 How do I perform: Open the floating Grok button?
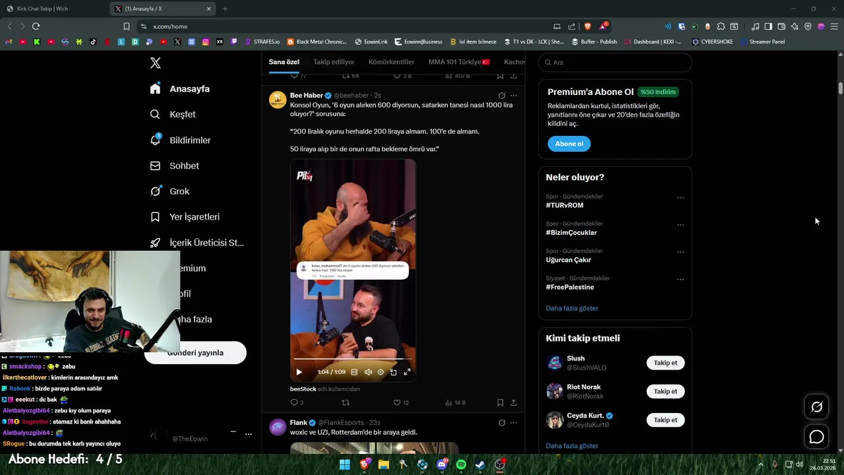(x=816, y=407)
